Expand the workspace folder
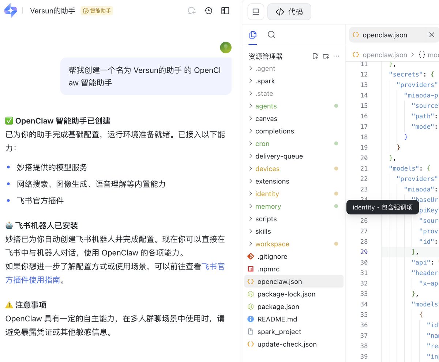The width and height of the screenshot is (439, 362). click(294, 244)
